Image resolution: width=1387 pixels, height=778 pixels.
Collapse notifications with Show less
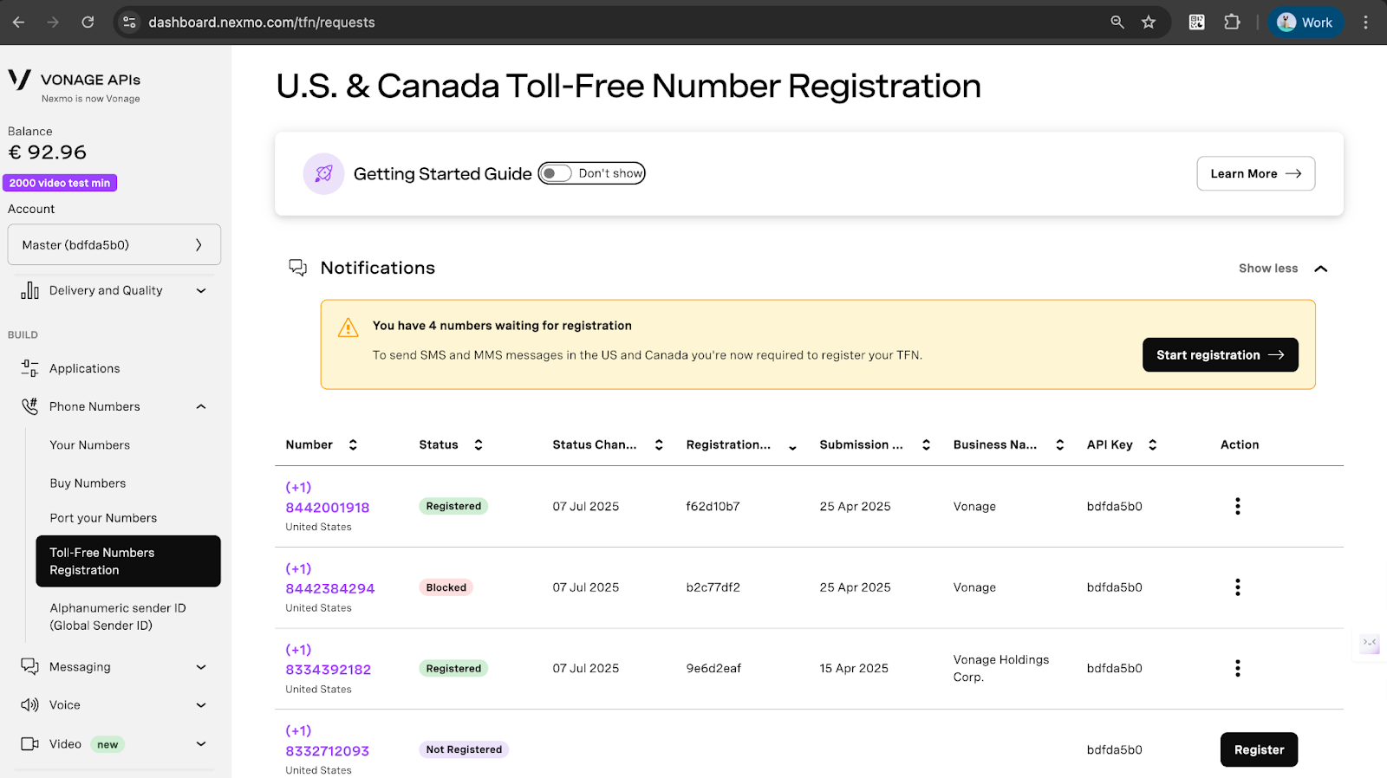tap(1282, 269)
